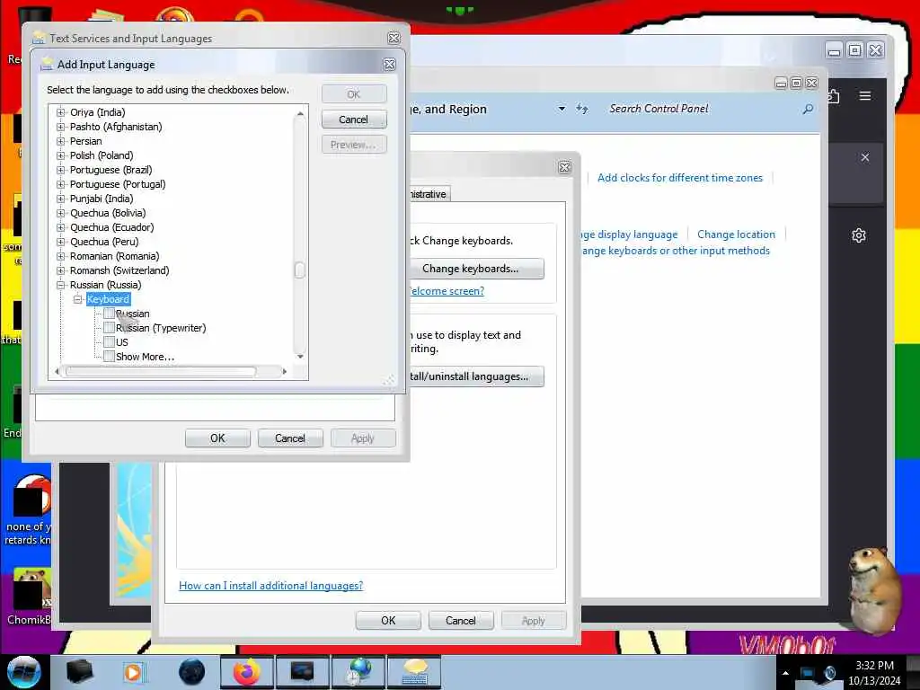Dismiss the browser panel with X icon

865,157
